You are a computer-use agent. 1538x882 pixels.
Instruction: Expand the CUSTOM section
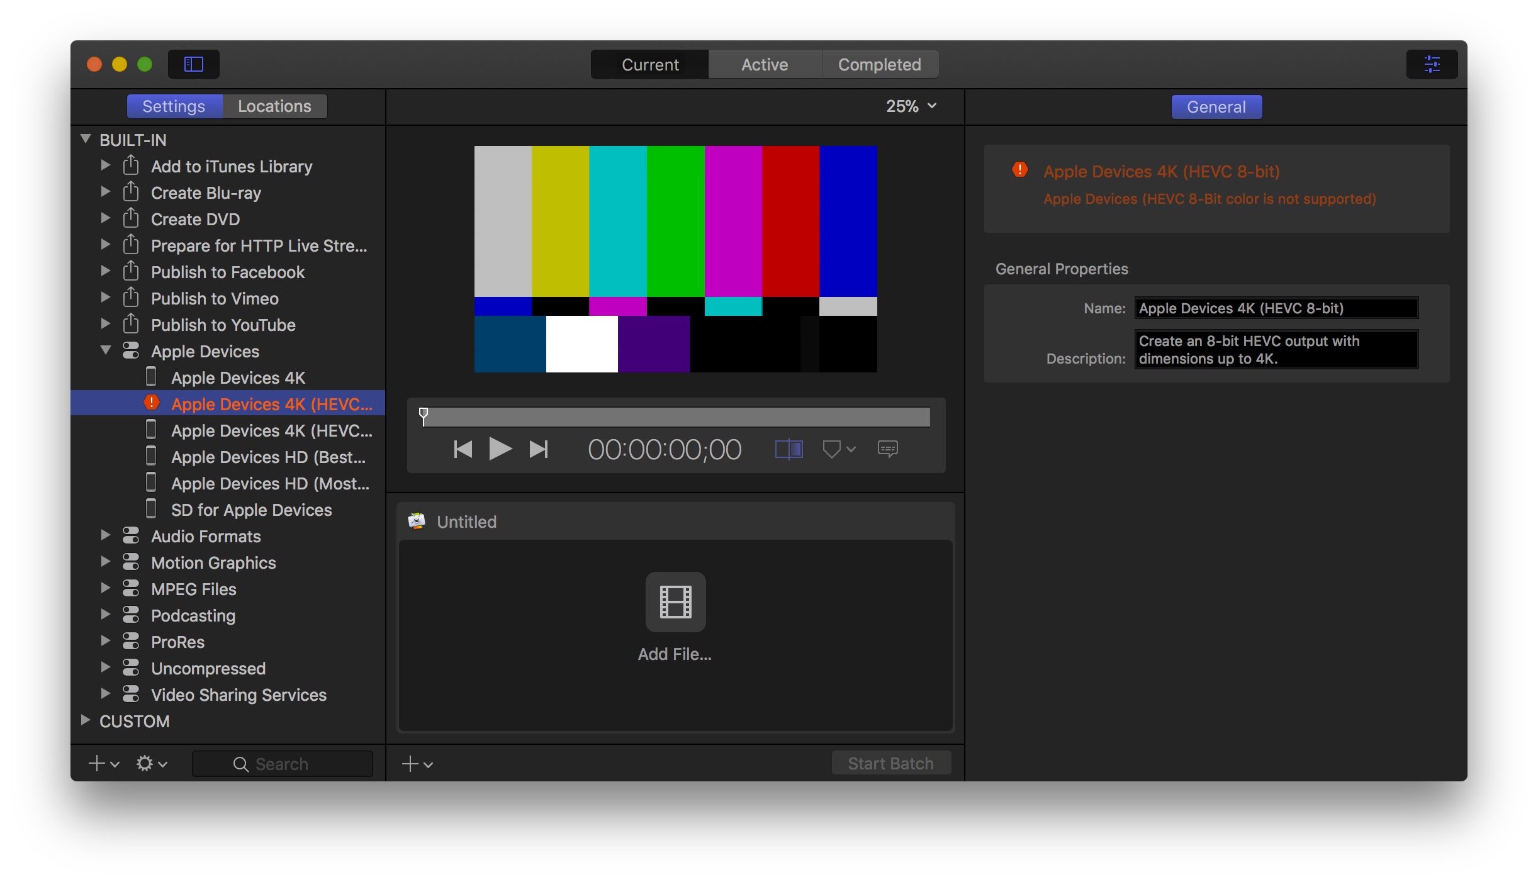click(x=86, y=720)
